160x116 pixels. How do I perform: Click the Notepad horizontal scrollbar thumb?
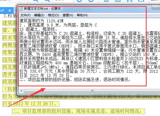(x=92, y=91)
